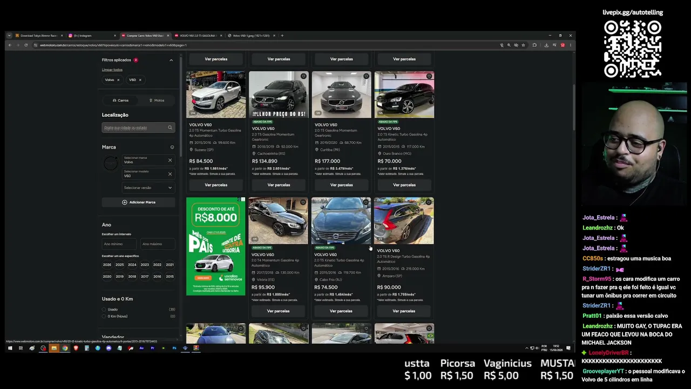Viewport: 691px width, 389px height.
Task: Open the Curitiba Volvo V60 photo
Action: pyautogui.click(x=341, y=95)
